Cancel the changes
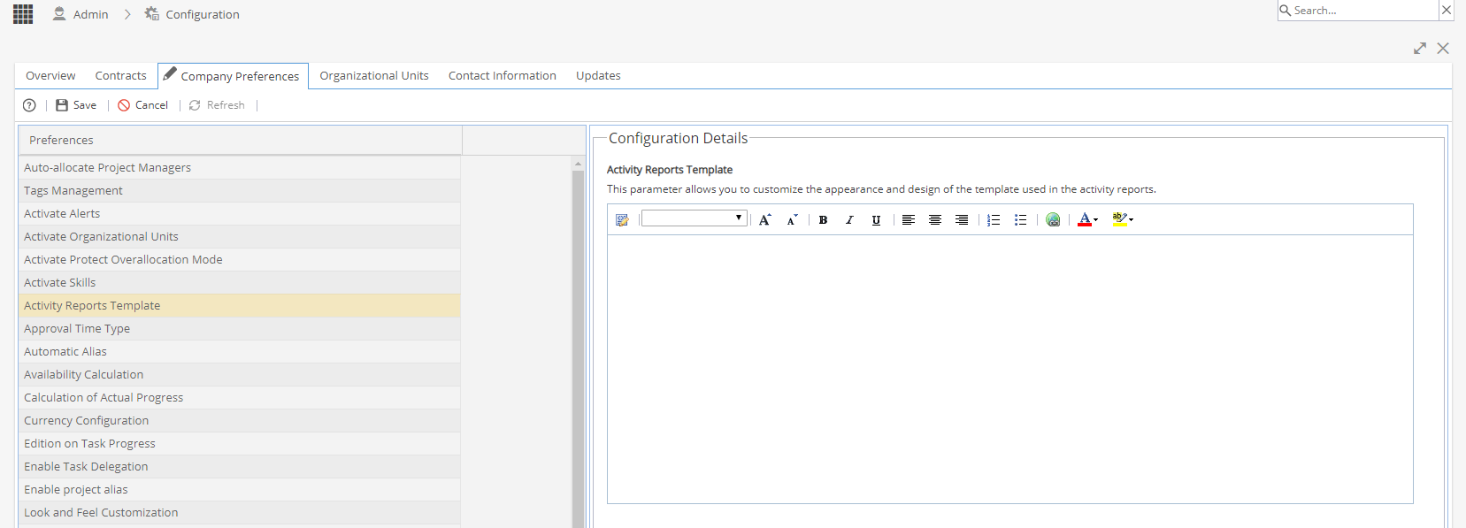The height and width of the screenshot is (528, 1466). click(x=142, y=105)
